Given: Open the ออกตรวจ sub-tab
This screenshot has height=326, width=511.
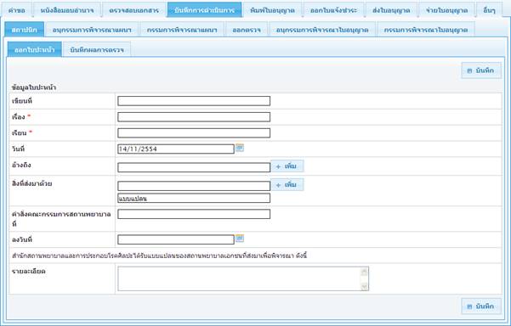Looking at the screenshot, I should tap(247, 30).
